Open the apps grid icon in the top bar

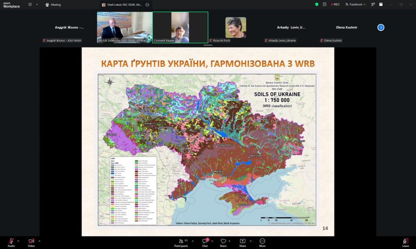click(x=381, y=4)
